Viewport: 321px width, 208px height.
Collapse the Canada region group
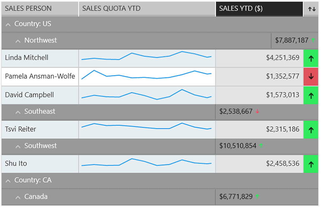18,197
